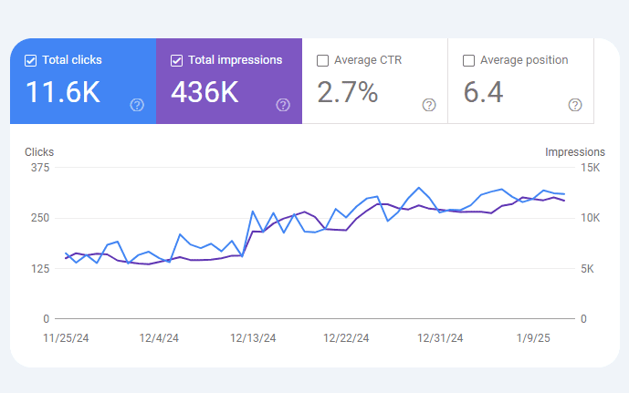Click the 1/9/25 date label
Viewport: 629px width, 393px height.
coord(534,338)
